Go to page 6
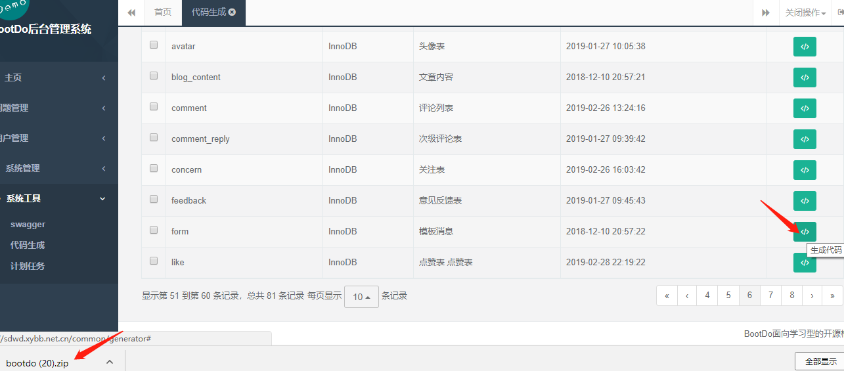Viewport: 844px width, 371px height. (749, 295)
